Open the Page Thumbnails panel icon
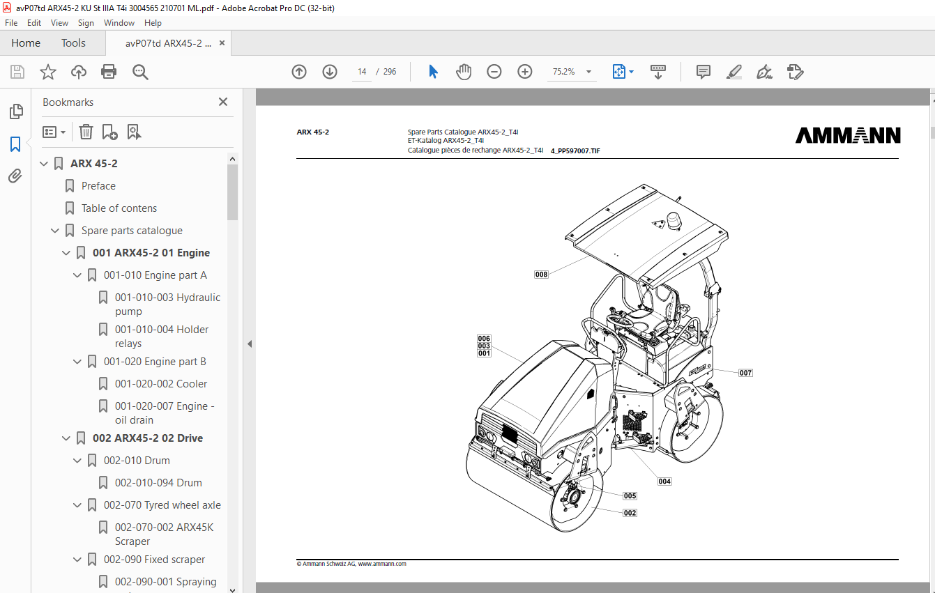 pyautogui.click(x=15, y=111)
